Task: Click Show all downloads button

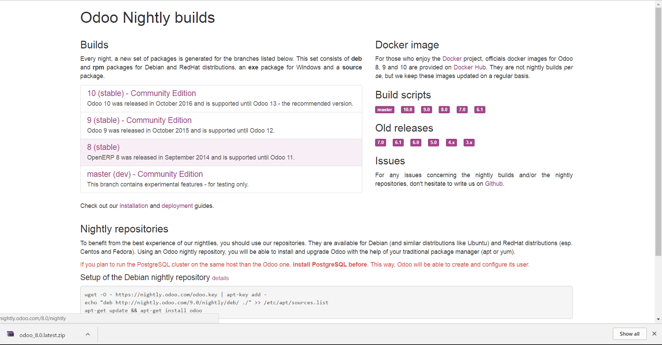Action: coord(629,334)
